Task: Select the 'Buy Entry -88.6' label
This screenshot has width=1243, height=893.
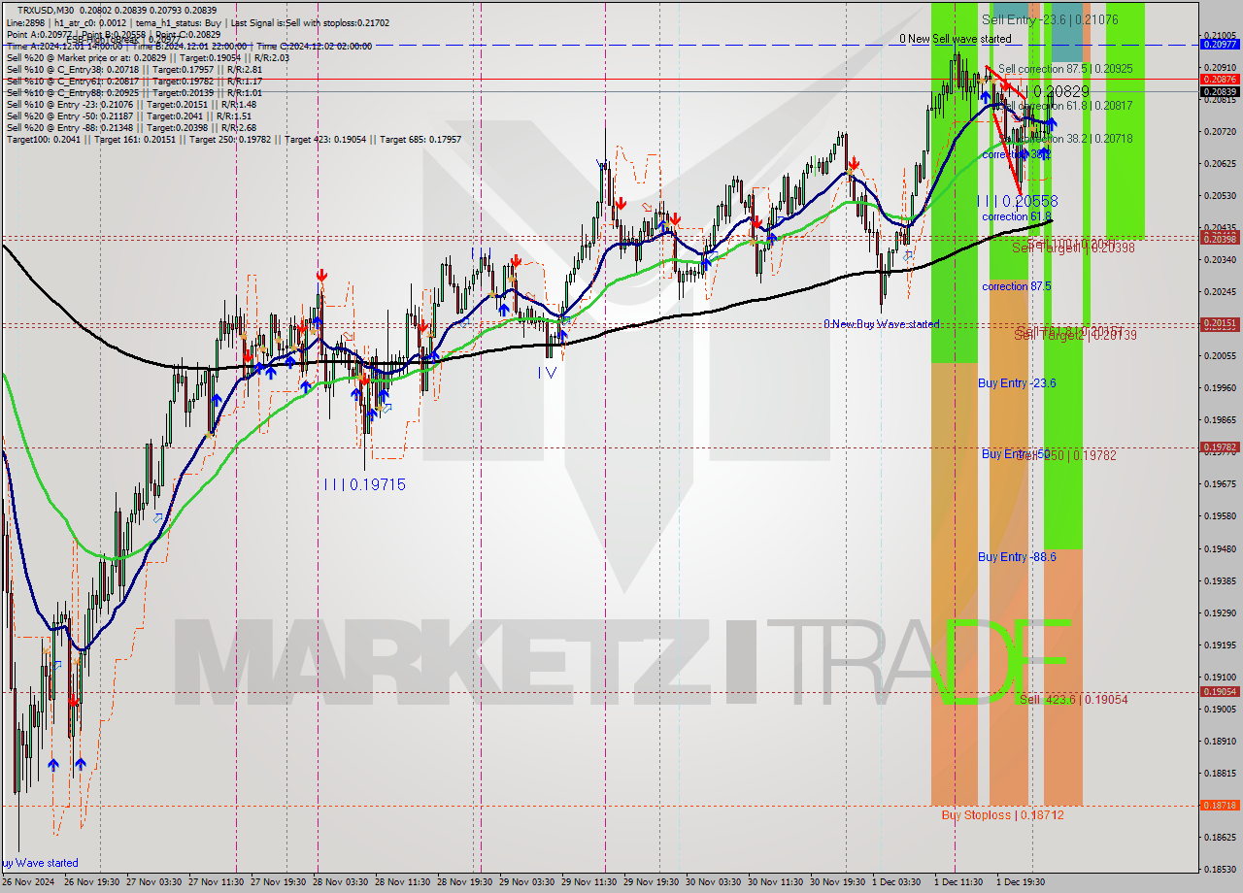Action: (1017, 557)
